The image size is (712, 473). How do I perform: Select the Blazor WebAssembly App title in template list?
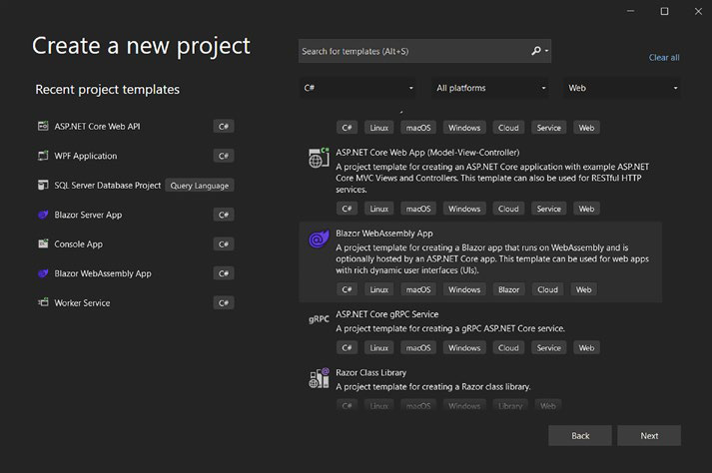click(384, 234)
